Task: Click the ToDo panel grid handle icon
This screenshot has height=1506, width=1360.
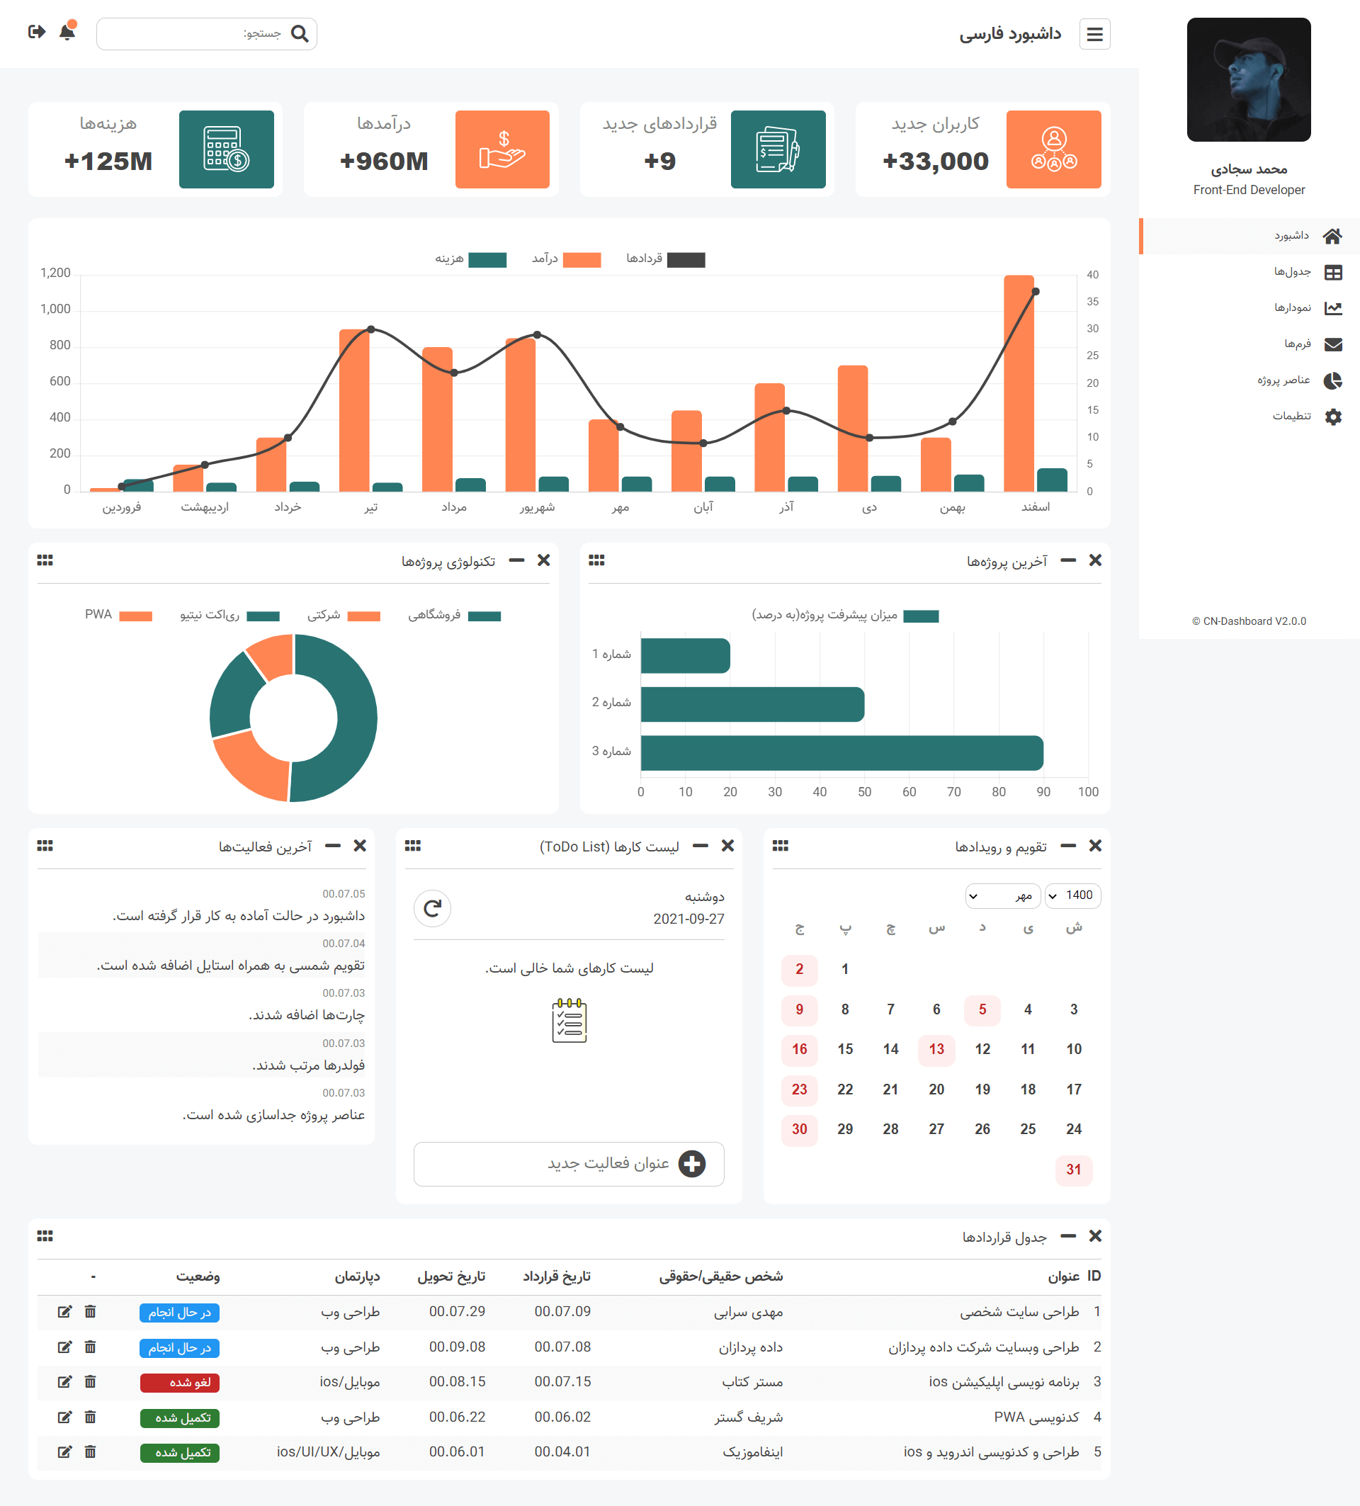Action: (413, 846)
